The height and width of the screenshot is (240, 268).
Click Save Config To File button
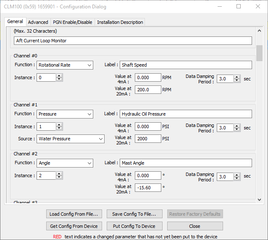point(134,214)
